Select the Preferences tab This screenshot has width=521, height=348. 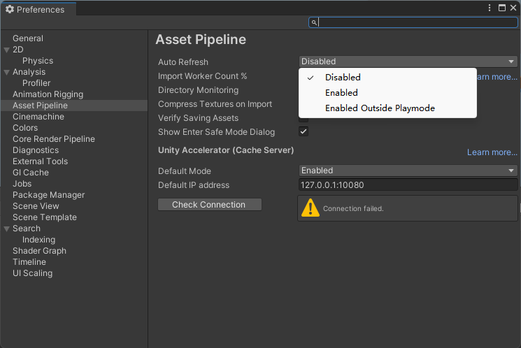(x=38, y=9)
